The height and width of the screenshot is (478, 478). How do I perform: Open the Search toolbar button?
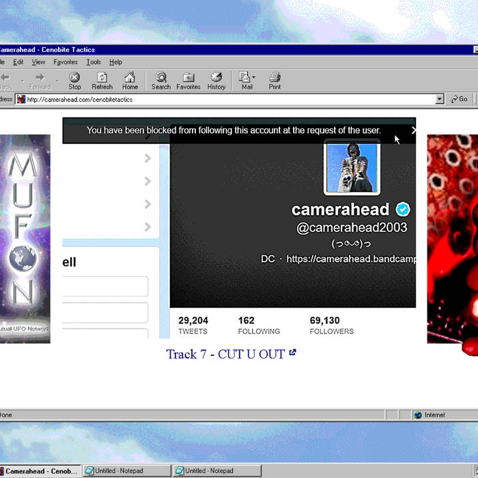(x=161, y=80)
